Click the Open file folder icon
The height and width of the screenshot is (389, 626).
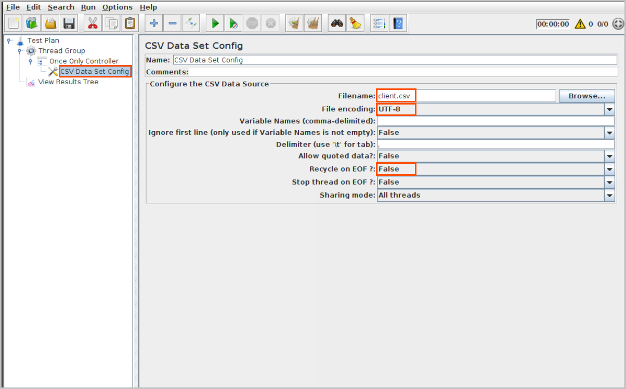pos(50,23)
